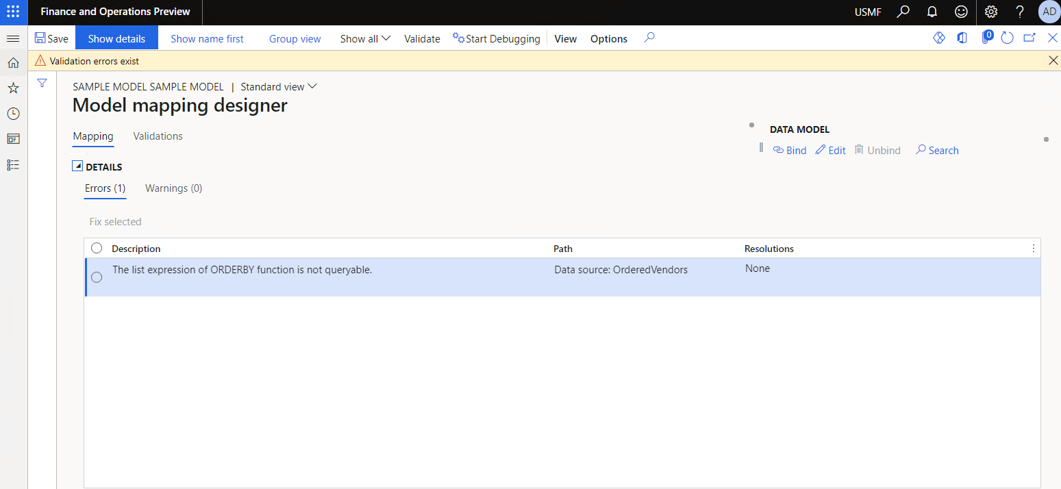Image resolution: width=1061 pixels, height=489 pixels.
Task: Click the Data source: OrderedVendors path cell
Action: pos(621,270)
